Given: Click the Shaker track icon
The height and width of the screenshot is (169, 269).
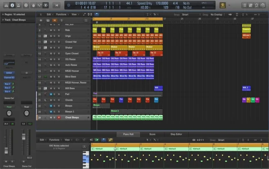Looking at the screenshot, I should 45,48.
